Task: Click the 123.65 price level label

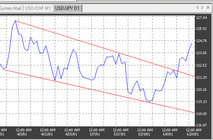Action: tap(202, 53)
